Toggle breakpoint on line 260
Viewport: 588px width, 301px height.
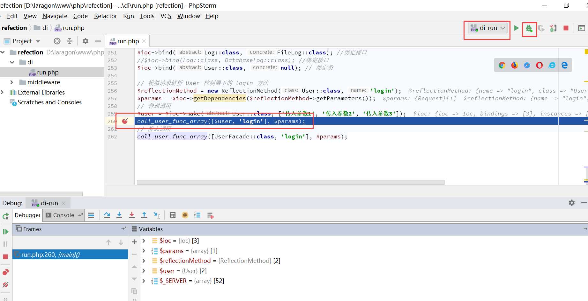pos(125,121)
